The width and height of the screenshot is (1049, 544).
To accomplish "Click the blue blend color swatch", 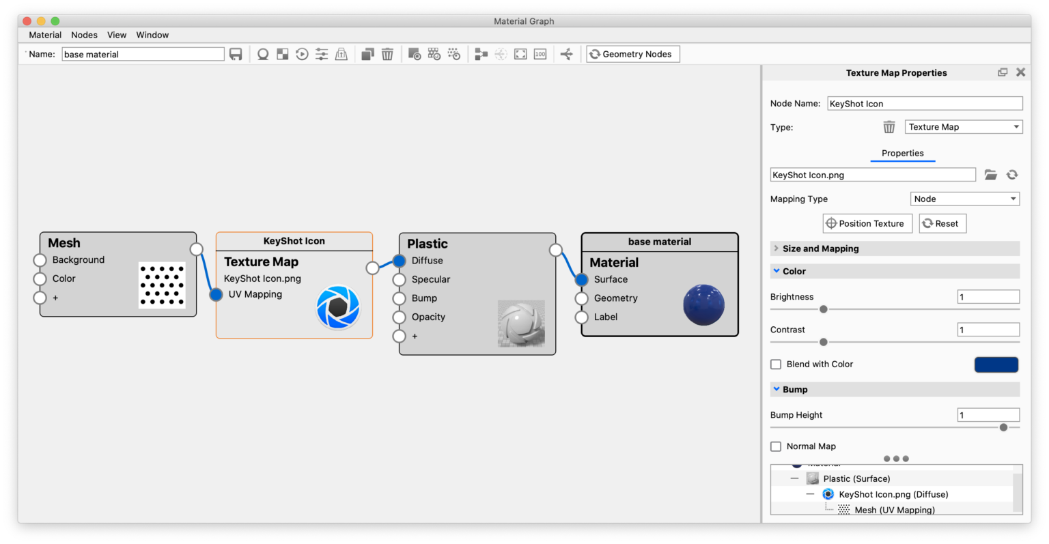I will point(996,364).
